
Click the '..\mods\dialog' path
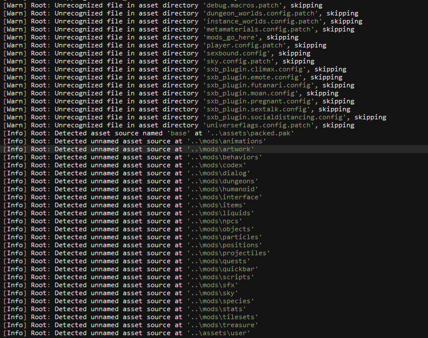[x=219, y=173]
